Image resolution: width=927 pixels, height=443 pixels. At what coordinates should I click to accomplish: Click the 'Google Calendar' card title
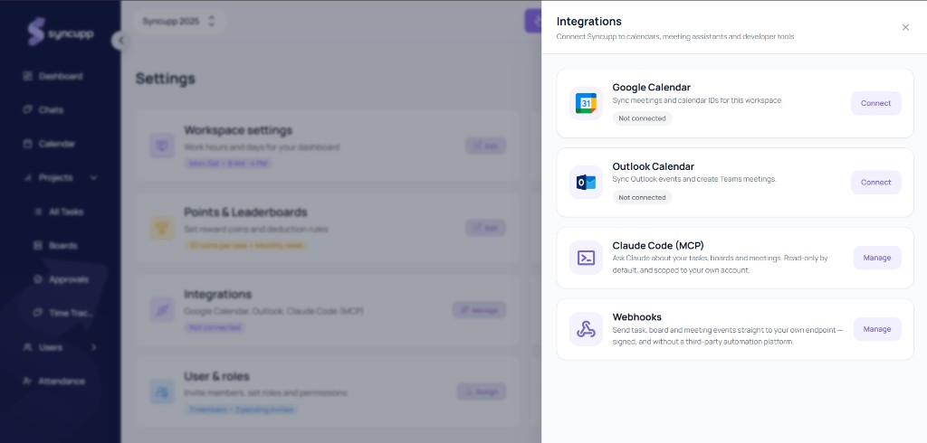pyautogui.click(x=652, y=88)
